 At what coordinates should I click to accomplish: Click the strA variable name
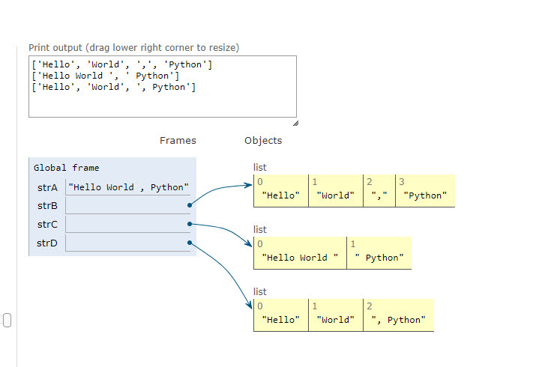(47, 187)
